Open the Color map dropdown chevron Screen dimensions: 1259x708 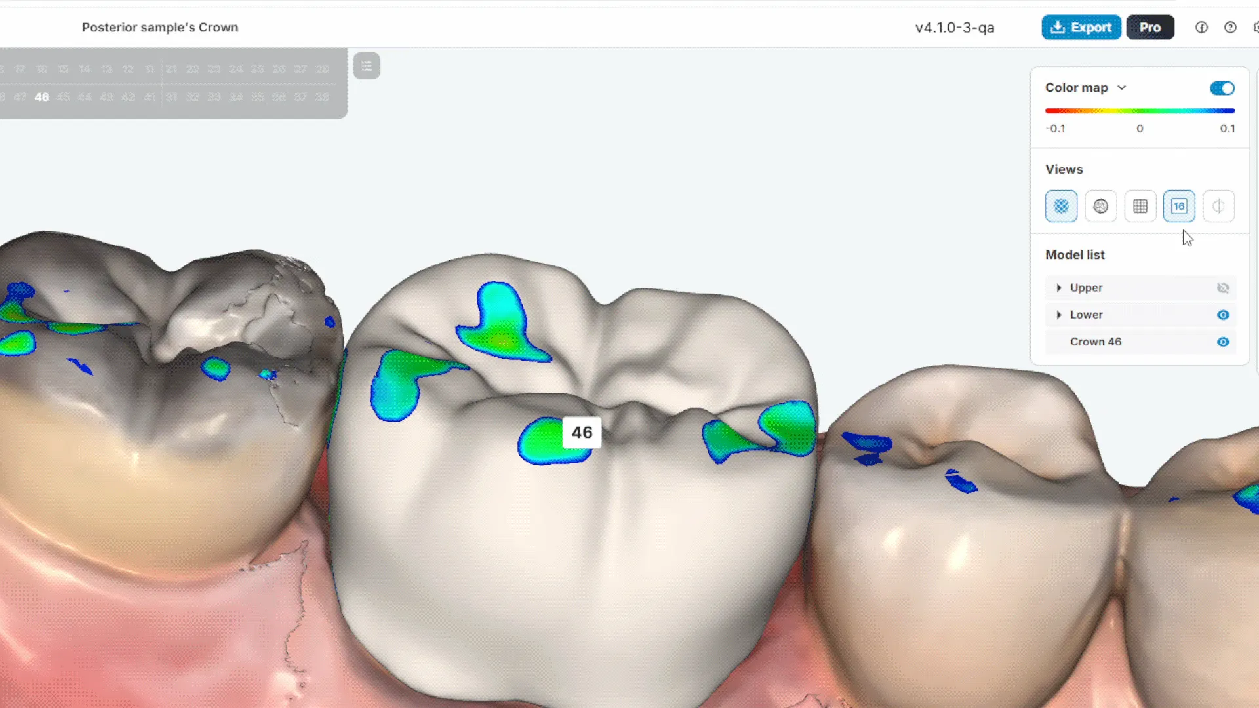click(1122, 87)
